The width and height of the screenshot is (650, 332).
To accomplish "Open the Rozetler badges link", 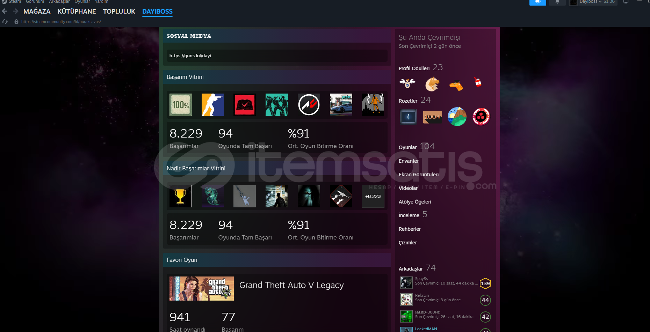I will pos(408,101).
